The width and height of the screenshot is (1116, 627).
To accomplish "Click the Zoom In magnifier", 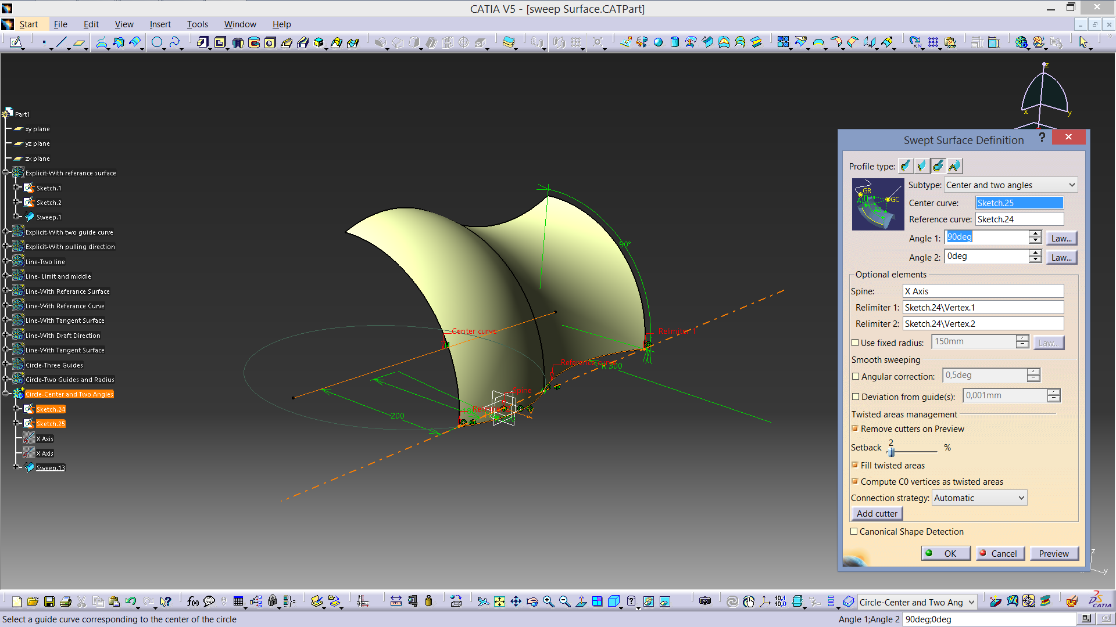I will [x=548, y=601].
